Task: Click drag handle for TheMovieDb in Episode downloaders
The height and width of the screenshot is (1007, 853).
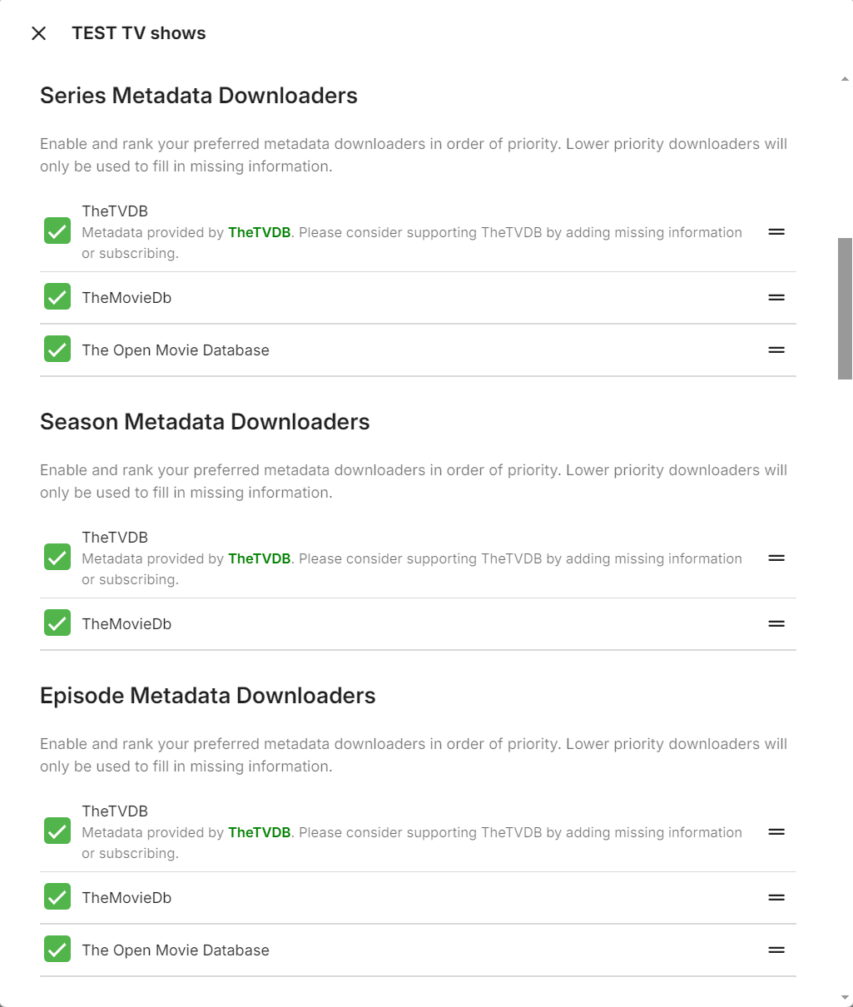Action: [x=776, y=898]
